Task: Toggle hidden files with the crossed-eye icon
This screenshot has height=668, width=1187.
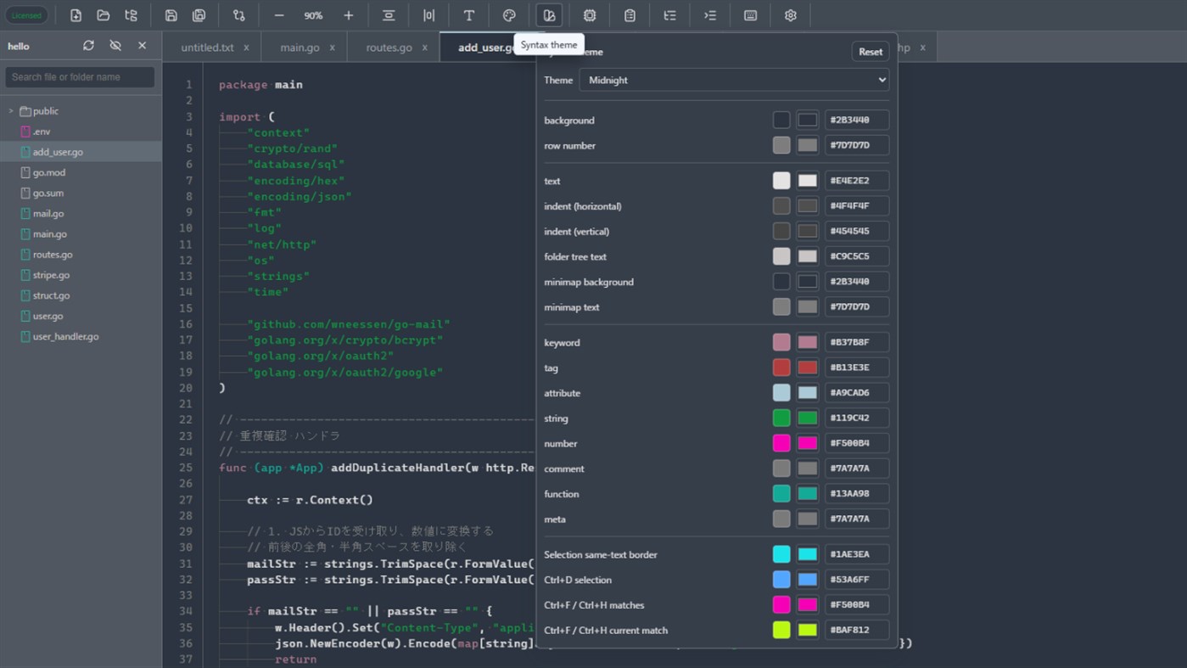Action: coord(115,46)
